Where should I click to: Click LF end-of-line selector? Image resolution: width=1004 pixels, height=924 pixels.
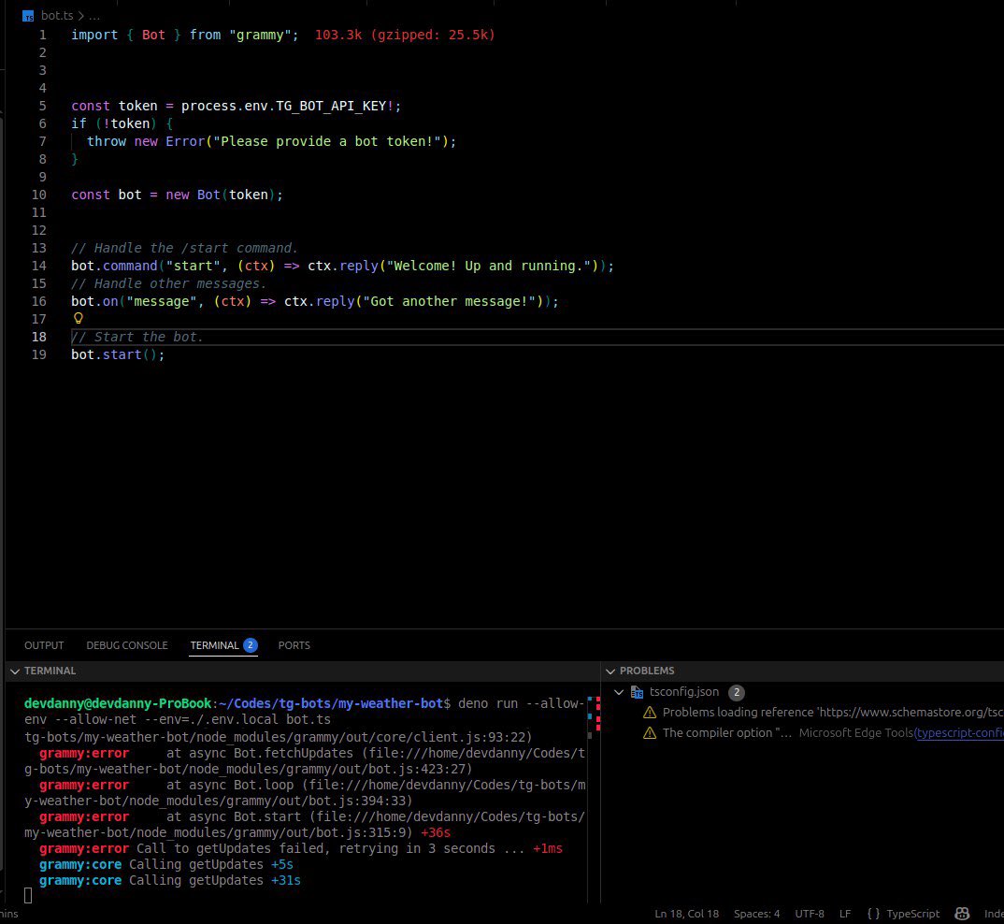click(845, 914)
